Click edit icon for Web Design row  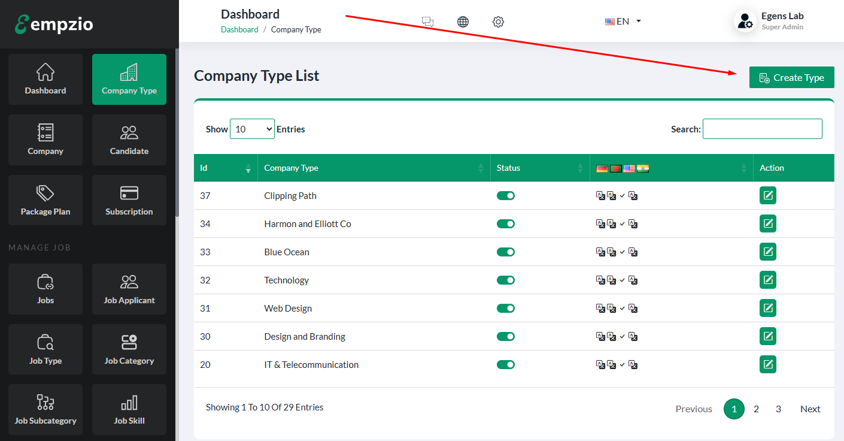(x=767, y=308)
